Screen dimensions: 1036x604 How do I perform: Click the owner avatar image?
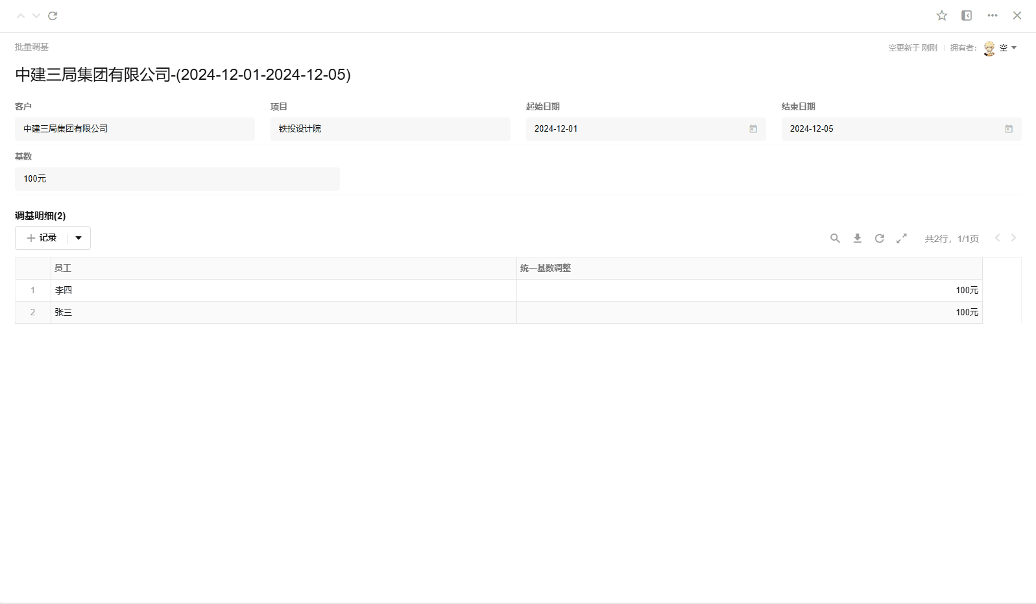[989, 48]
